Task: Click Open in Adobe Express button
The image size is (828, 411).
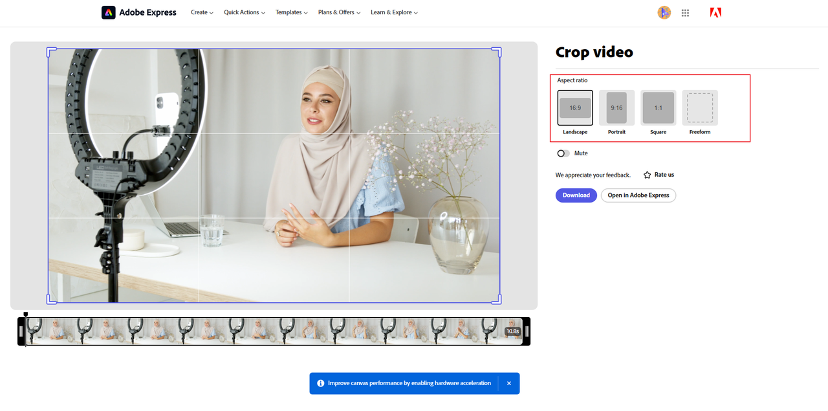Action: click(638, 195)
